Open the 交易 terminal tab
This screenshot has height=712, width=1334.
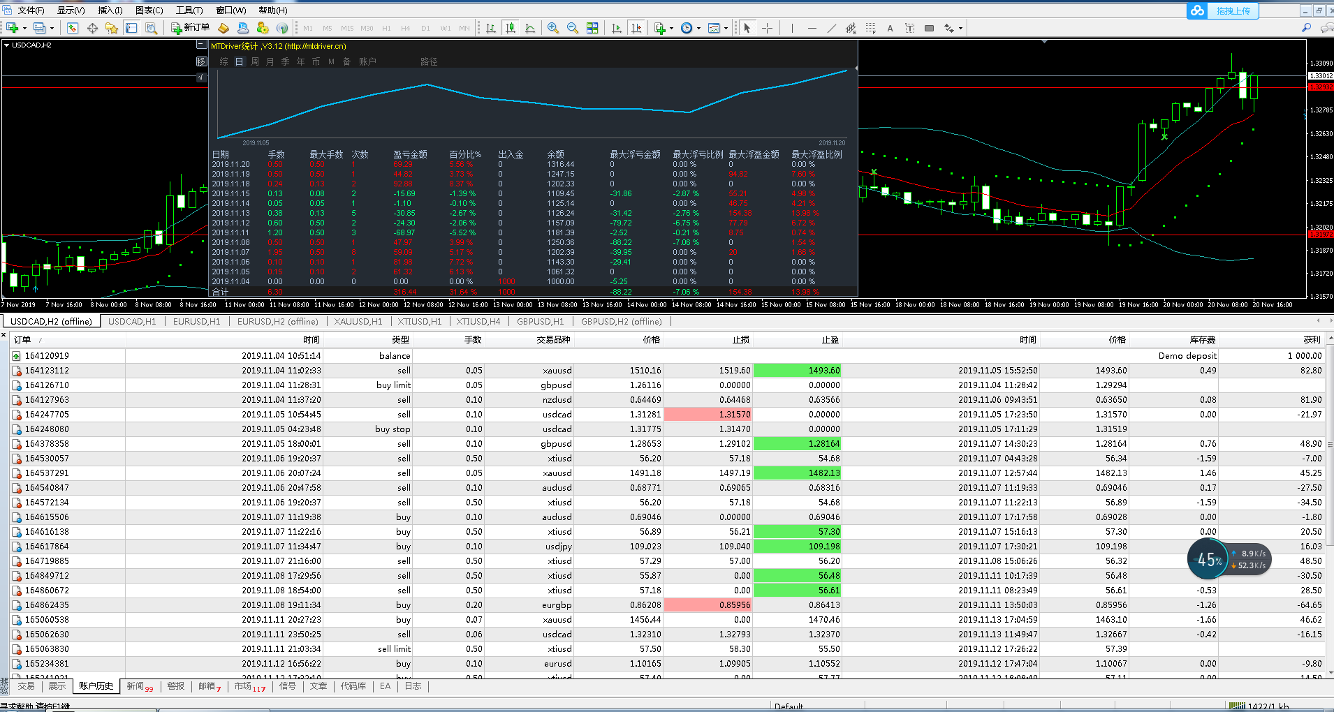26,686
